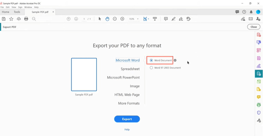The height and width of the screenshot is (136, 263).
Task: Share a link to file icon
Action: (x=243, y=19)
